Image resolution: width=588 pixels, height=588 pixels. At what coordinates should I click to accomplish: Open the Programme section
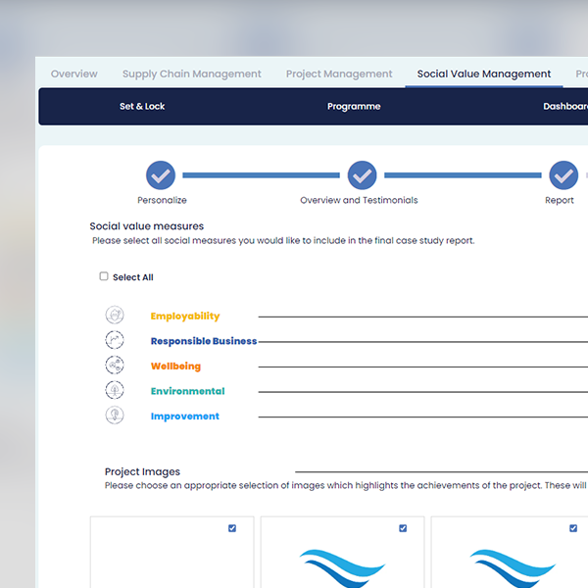pos(354,107)
